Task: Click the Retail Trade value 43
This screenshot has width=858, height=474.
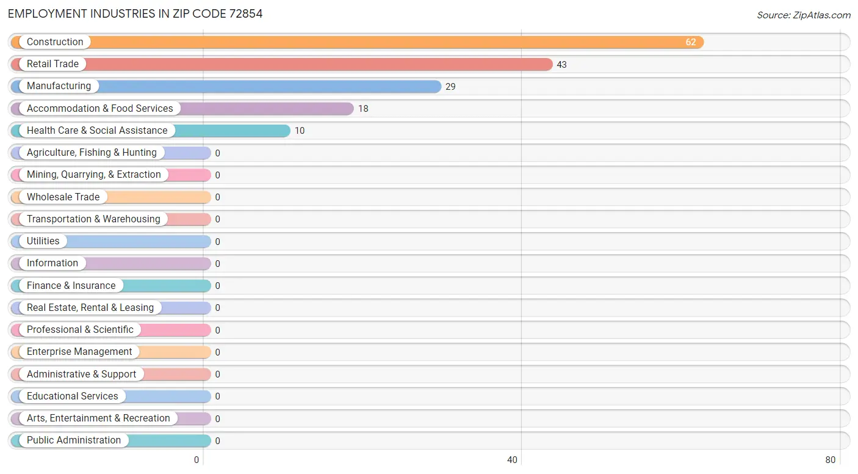Action: point(561,65)
